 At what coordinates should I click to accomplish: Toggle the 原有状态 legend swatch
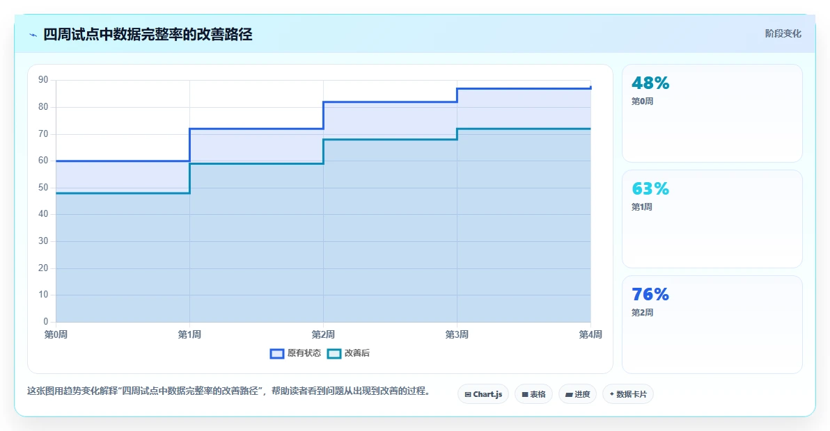[277, 353]
